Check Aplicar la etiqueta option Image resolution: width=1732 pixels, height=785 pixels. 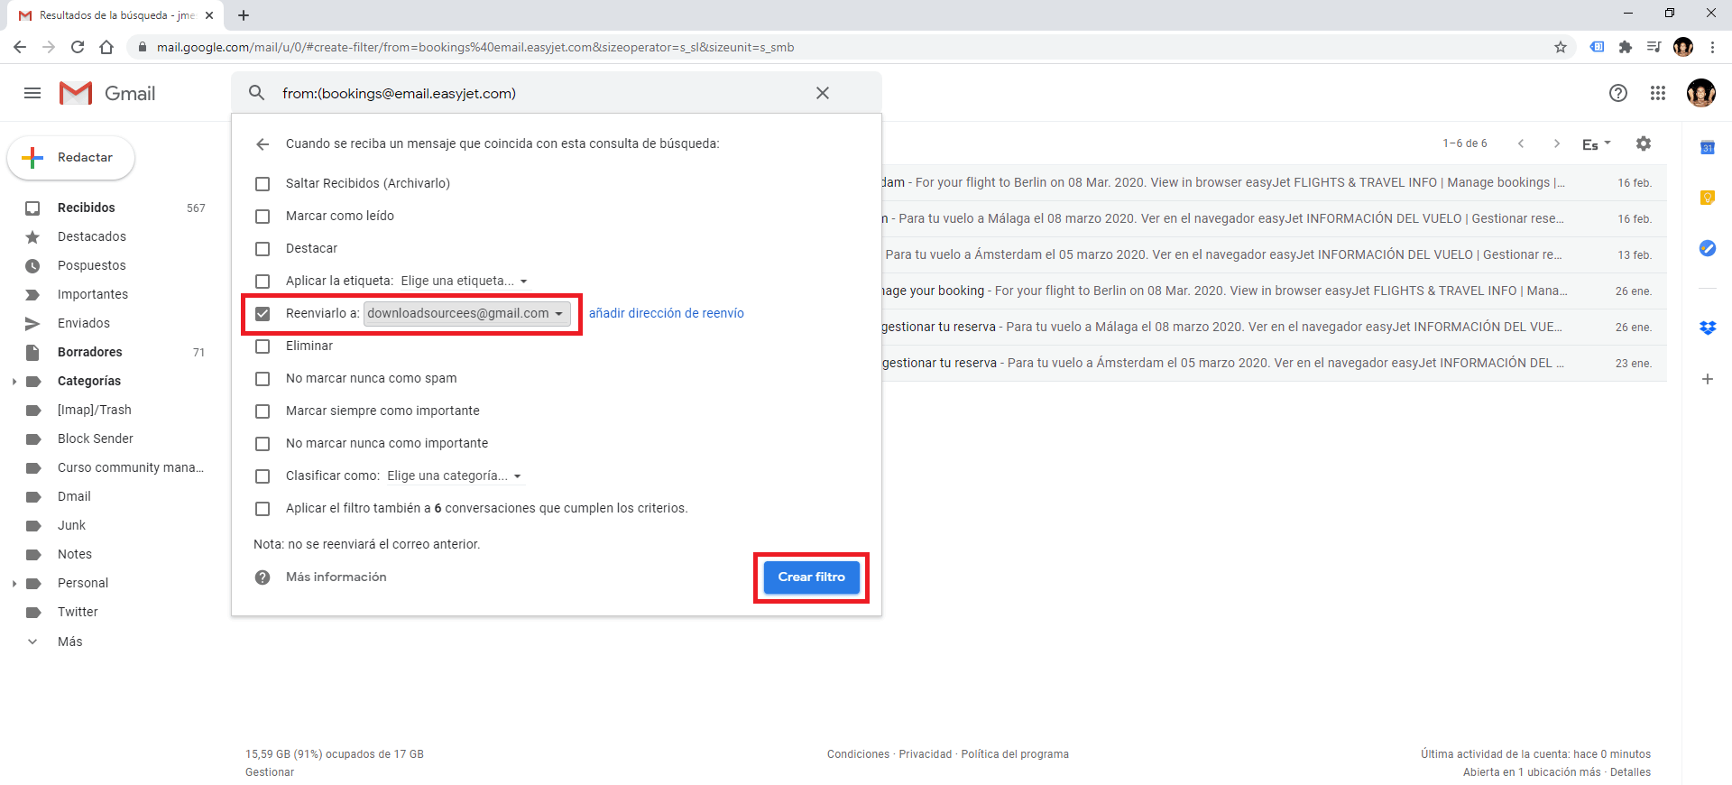[x=263, y=282]
